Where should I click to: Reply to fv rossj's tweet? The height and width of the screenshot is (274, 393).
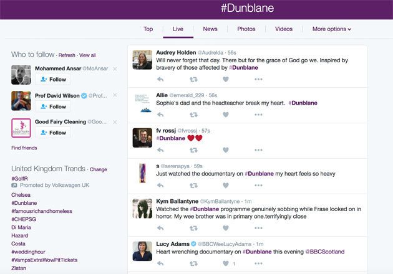pos(160,150)
